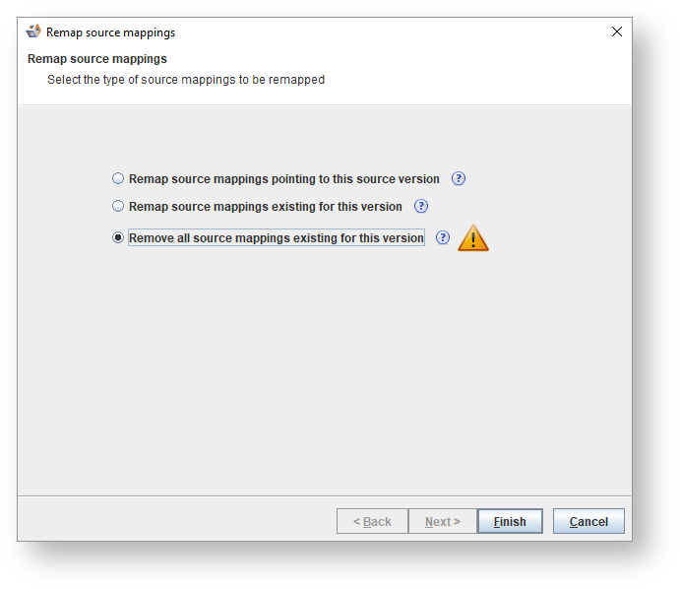Image resolution: width=680 pixels, height=589 pixels.
Task: Click the disabled Back button
Action: [x=372, y=522]
